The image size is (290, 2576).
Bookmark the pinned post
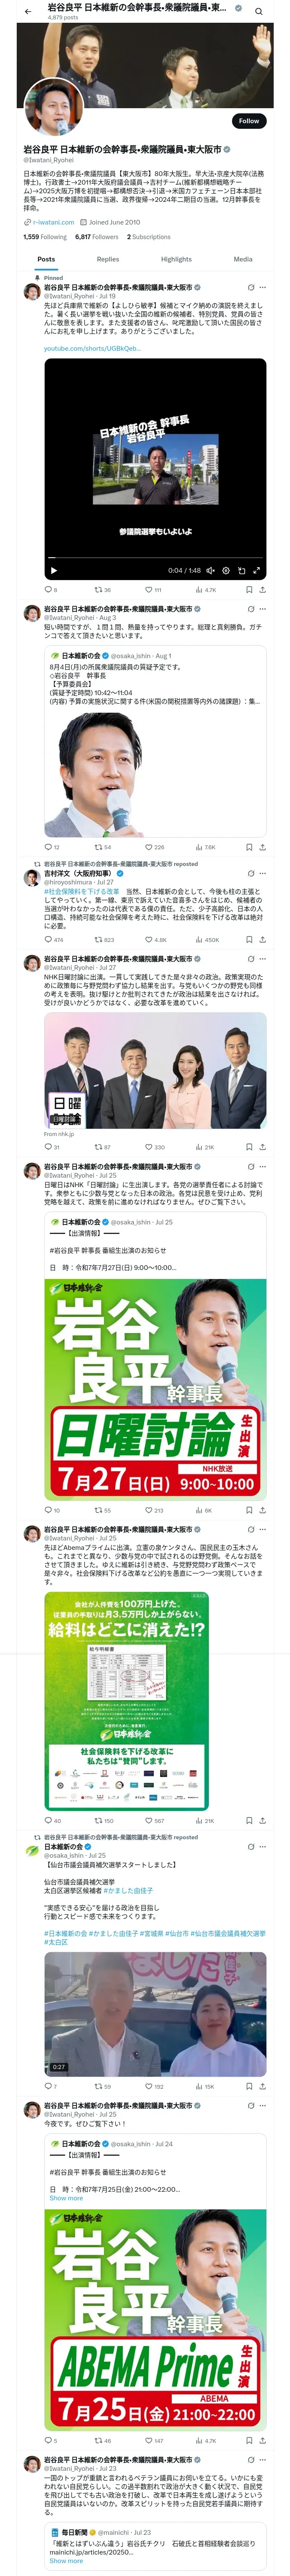[x=249, y=590]
